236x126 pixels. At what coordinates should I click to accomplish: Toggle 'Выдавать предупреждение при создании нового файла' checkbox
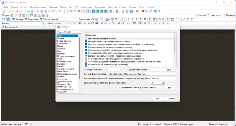tap(86, 44)
